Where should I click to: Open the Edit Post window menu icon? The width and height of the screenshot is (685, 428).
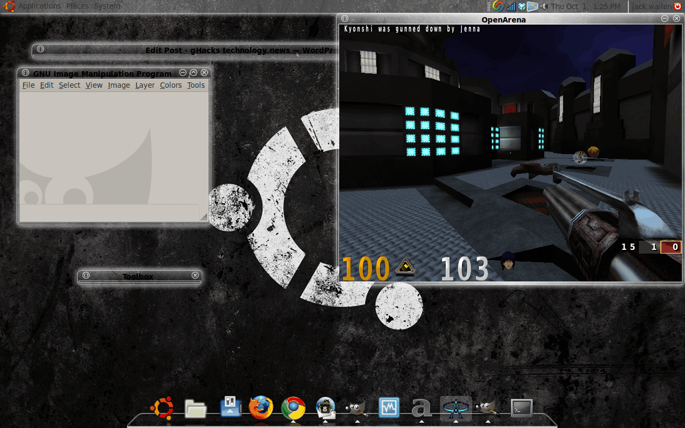[x=41, y=49]
